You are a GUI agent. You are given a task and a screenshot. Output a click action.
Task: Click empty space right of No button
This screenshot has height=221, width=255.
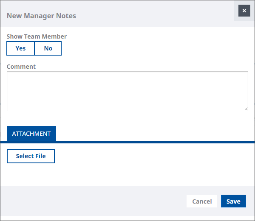pos(149,48)
